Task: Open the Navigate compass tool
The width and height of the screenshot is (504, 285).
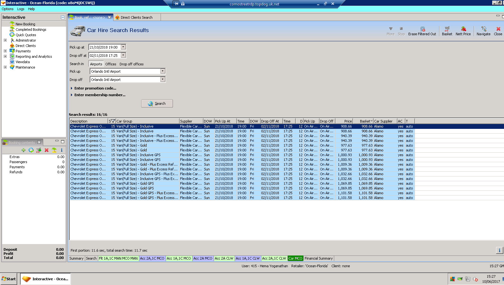Action: tap(483, 31)
